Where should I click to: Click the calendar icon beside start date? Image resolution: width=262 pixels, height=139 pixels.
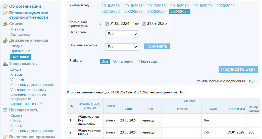tap(107, 24)
